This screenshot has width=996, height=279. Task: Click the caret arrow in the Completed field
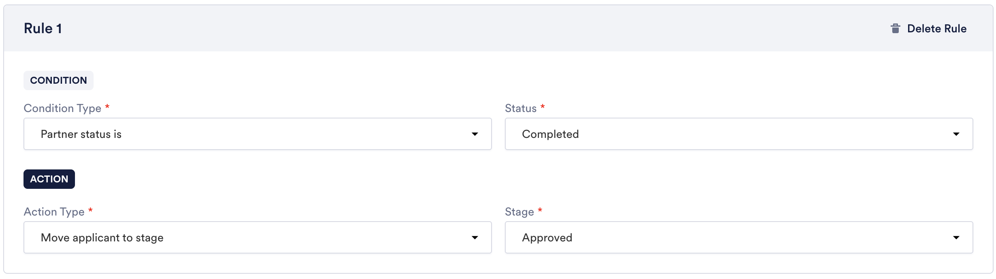[x=956, y=134]
